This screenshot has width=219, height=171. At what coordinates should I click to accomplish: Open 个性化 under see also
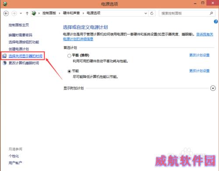click(14, 156)
